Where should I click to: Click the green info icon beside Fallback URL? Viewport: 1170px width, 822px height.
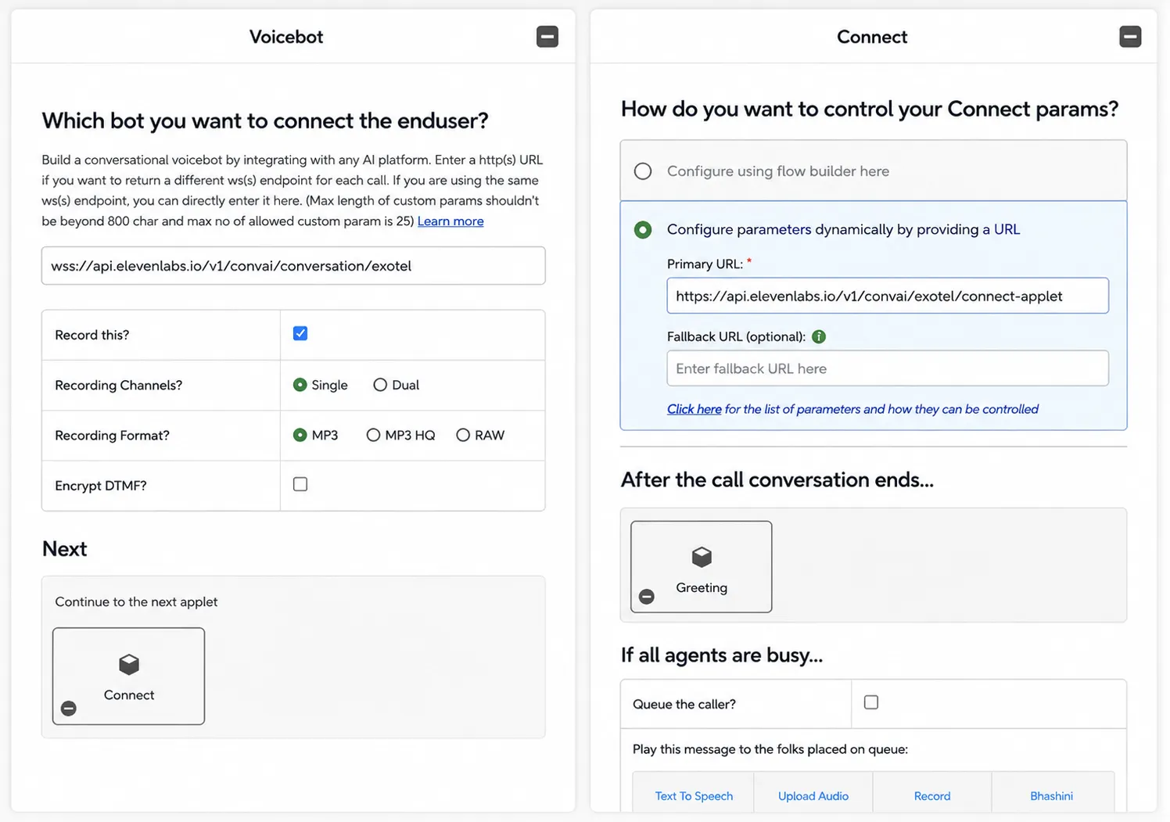coord(819,337)
